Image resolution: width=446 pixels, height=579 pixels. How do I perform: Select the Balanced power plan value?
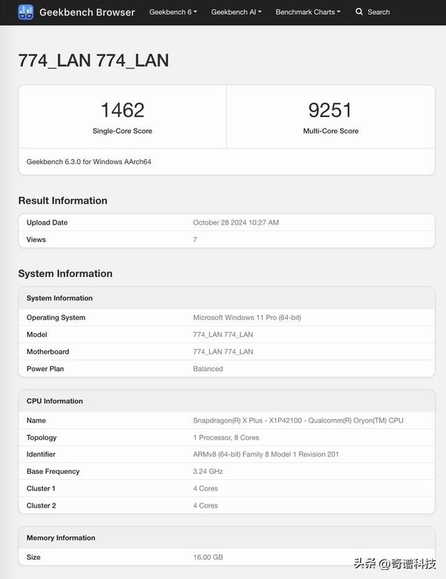point(208,368)
